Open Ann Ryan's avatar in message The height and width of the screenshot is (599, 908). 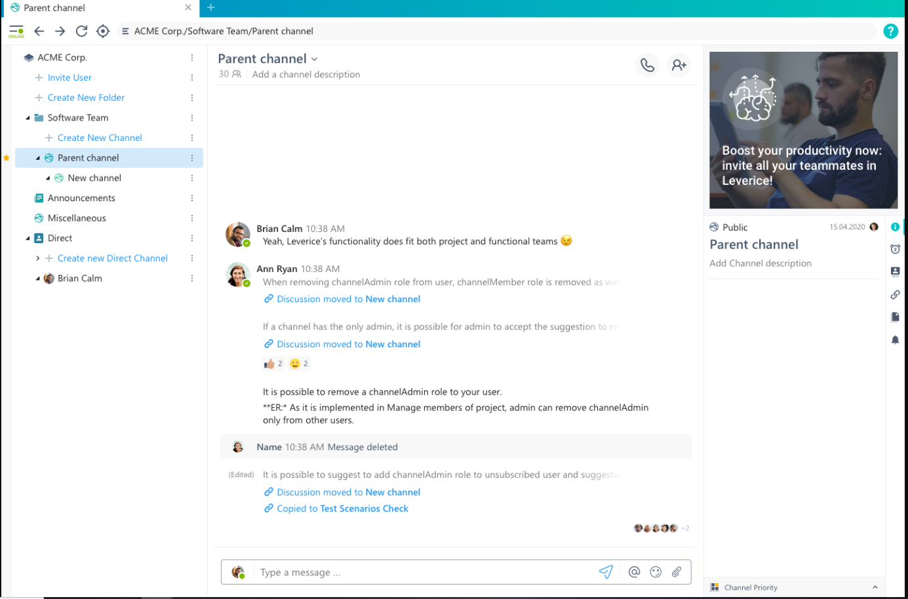pos(238,275)
